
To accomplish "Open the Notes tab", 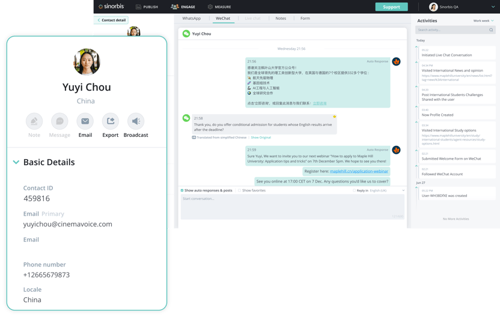I will click(x=281, y=19).
